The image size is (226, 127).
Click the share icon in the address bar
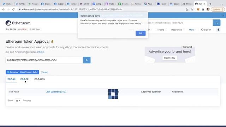pos(187,10)
